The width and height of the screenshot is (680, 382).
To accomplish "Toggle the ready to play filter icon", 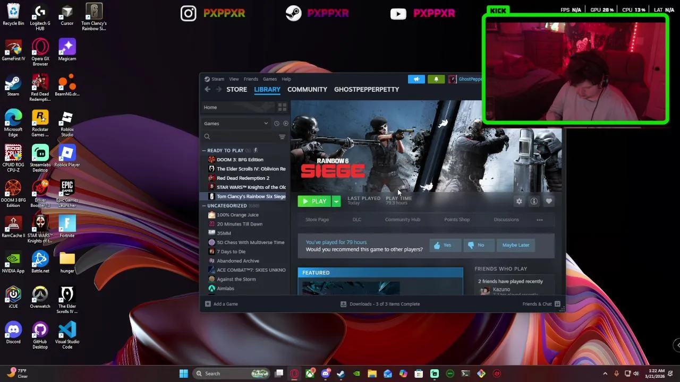I will pyautogui.click(x=286, y=124).
